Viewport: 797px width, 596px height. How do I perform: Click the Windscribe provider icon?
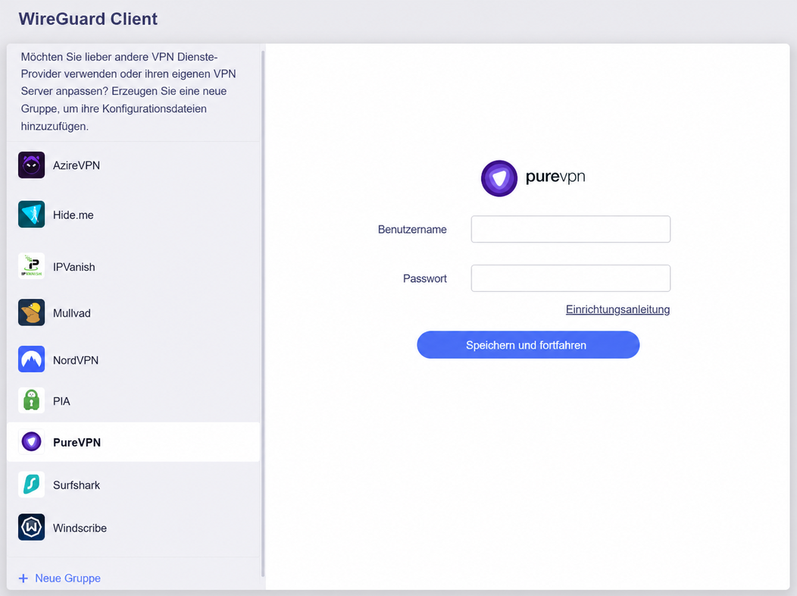pos(32,527)
